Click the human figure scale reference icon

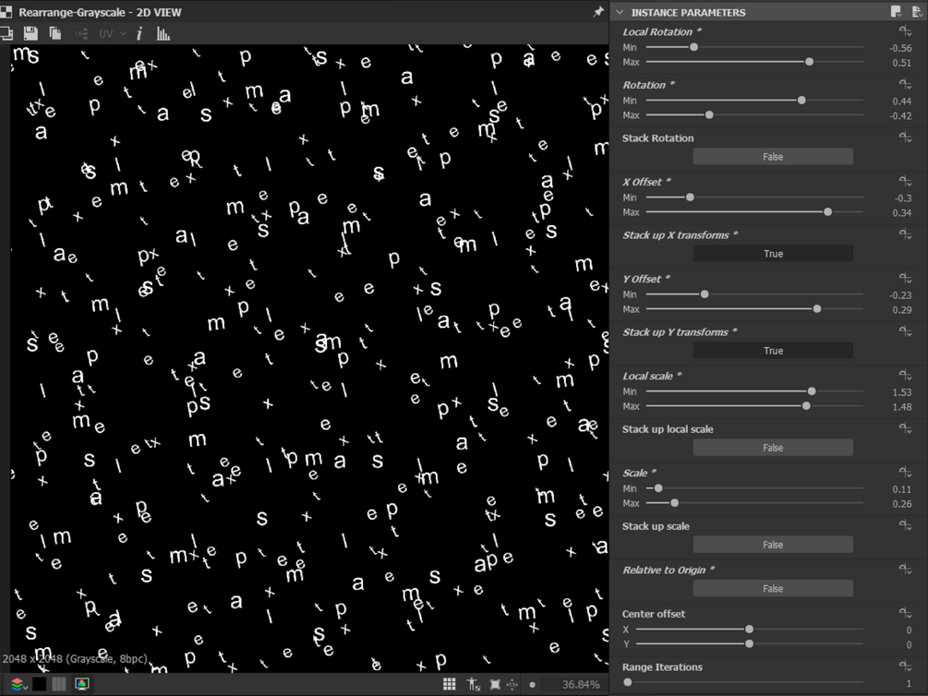[x=473, y=685]
